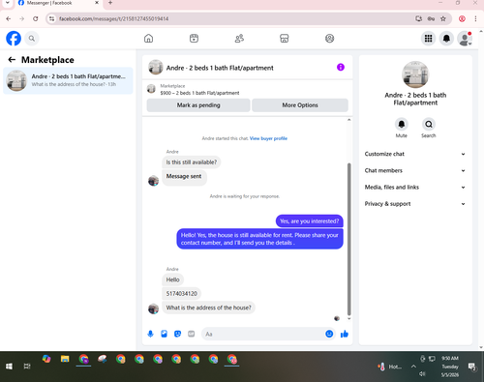Click the Mark as pending button

(x=198, y=105)
